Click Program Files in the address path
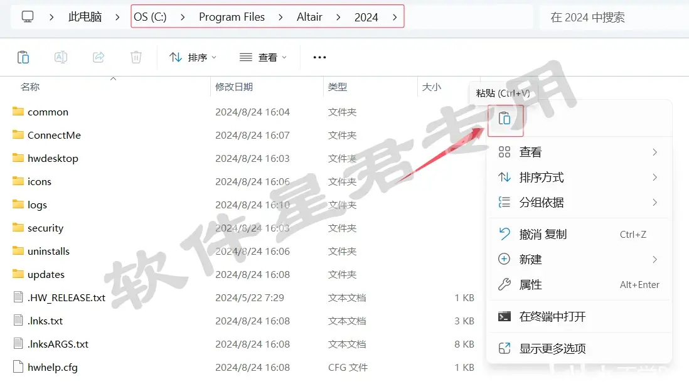 pos(232,17)
